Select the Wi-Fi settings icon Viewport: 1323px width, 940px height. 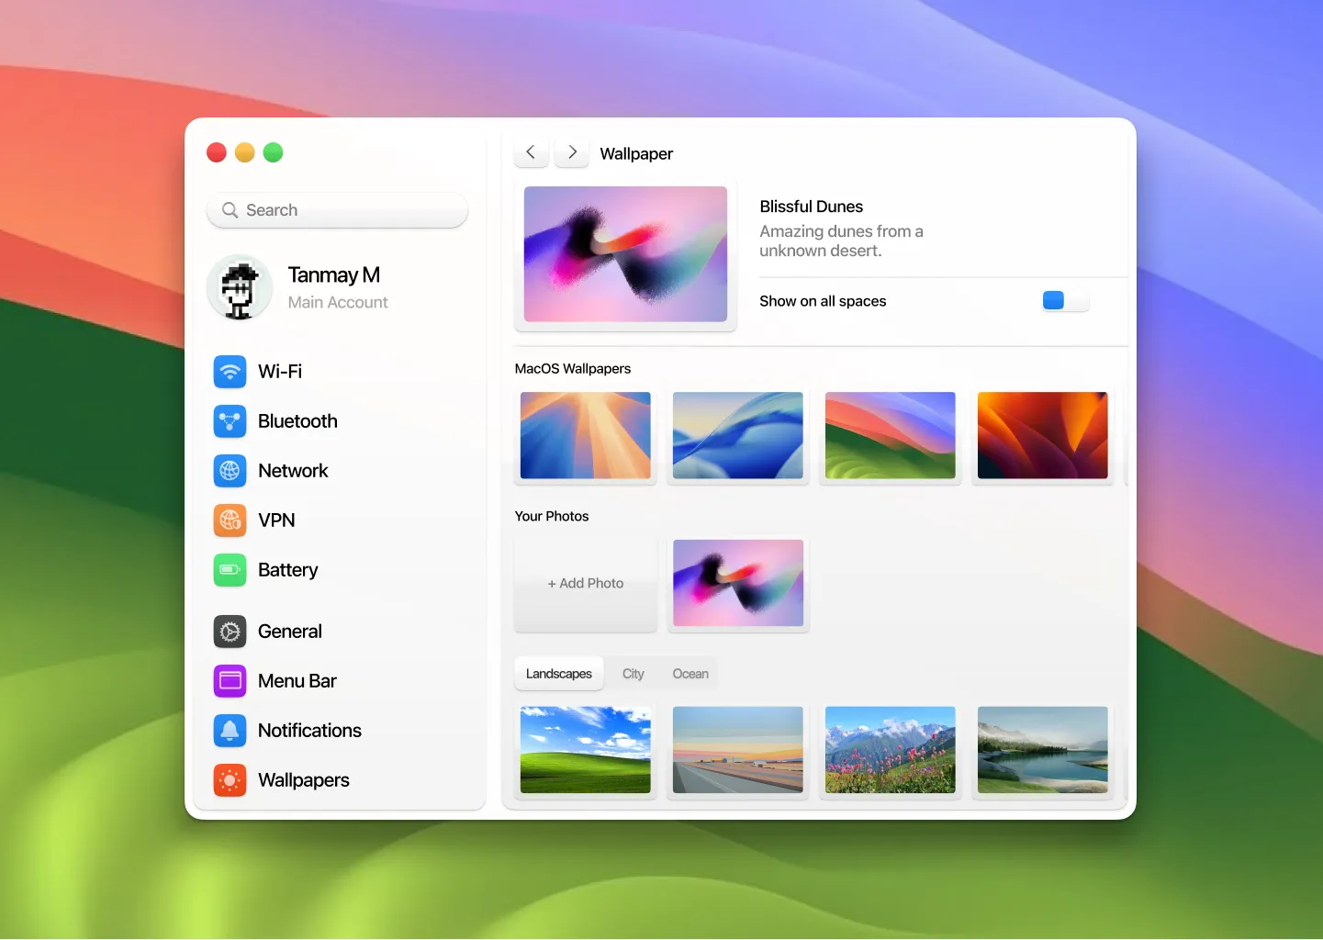pos(230,372)
